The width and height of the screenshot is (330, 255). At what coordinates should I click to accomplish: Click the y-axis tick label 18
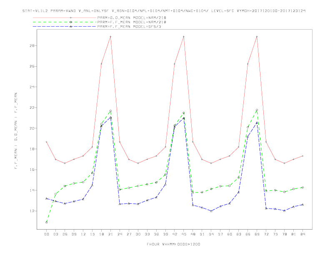pyautogui.click(x=32, y=149)
